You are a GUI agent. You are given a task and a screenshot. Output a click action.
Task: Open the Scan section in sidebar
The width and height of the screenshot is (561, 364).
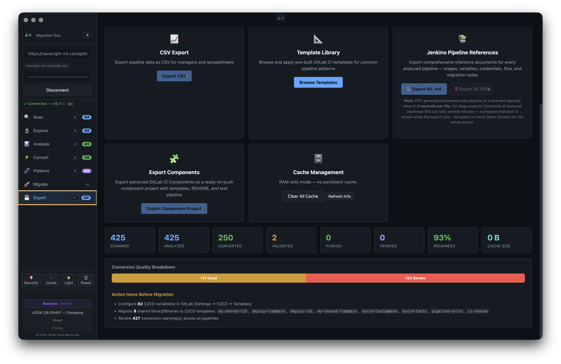point(57,117)
